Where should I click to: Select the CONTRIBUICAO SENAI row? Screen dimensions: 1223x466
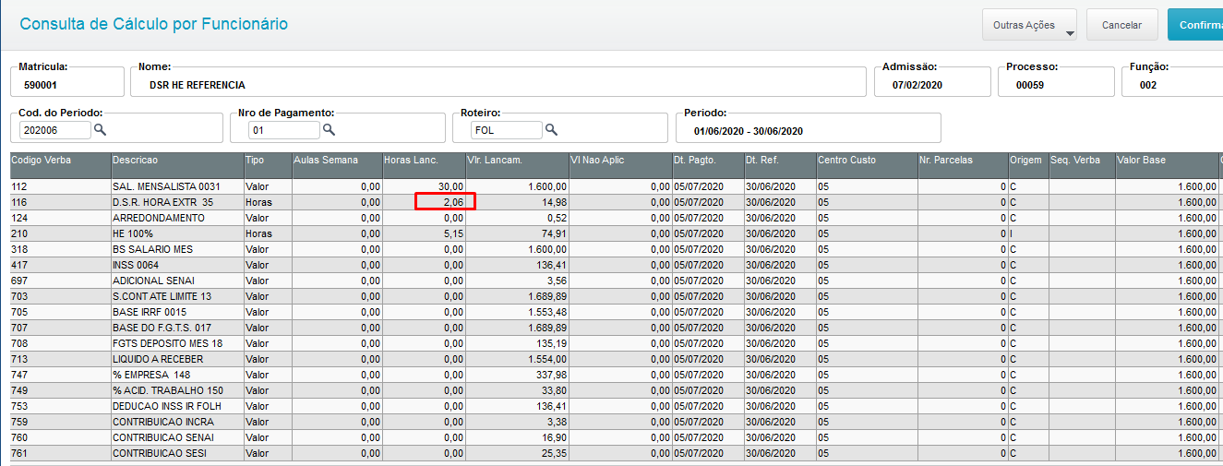pos(617,437)
